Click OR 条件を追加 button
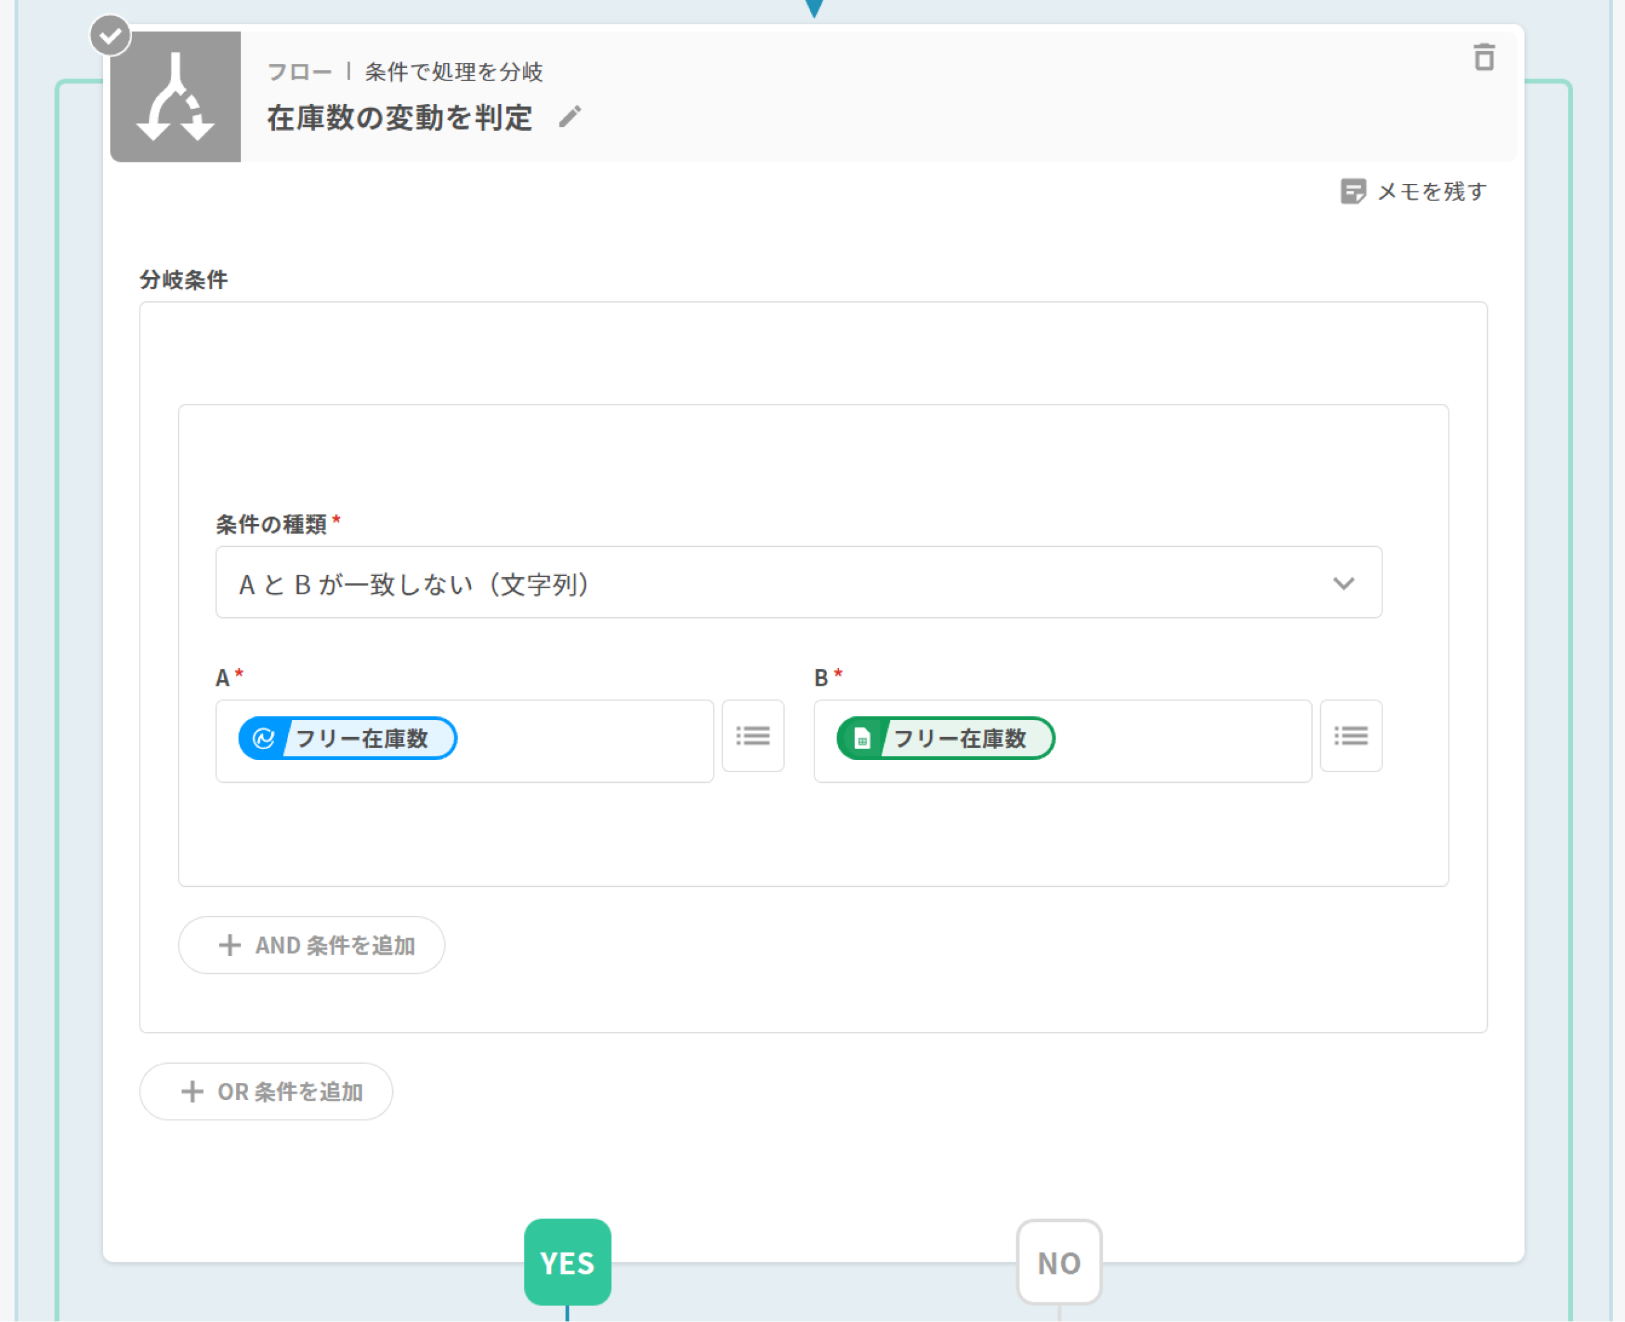The width and height of the screenshot is (1625, 1322). coord(266,1091)
